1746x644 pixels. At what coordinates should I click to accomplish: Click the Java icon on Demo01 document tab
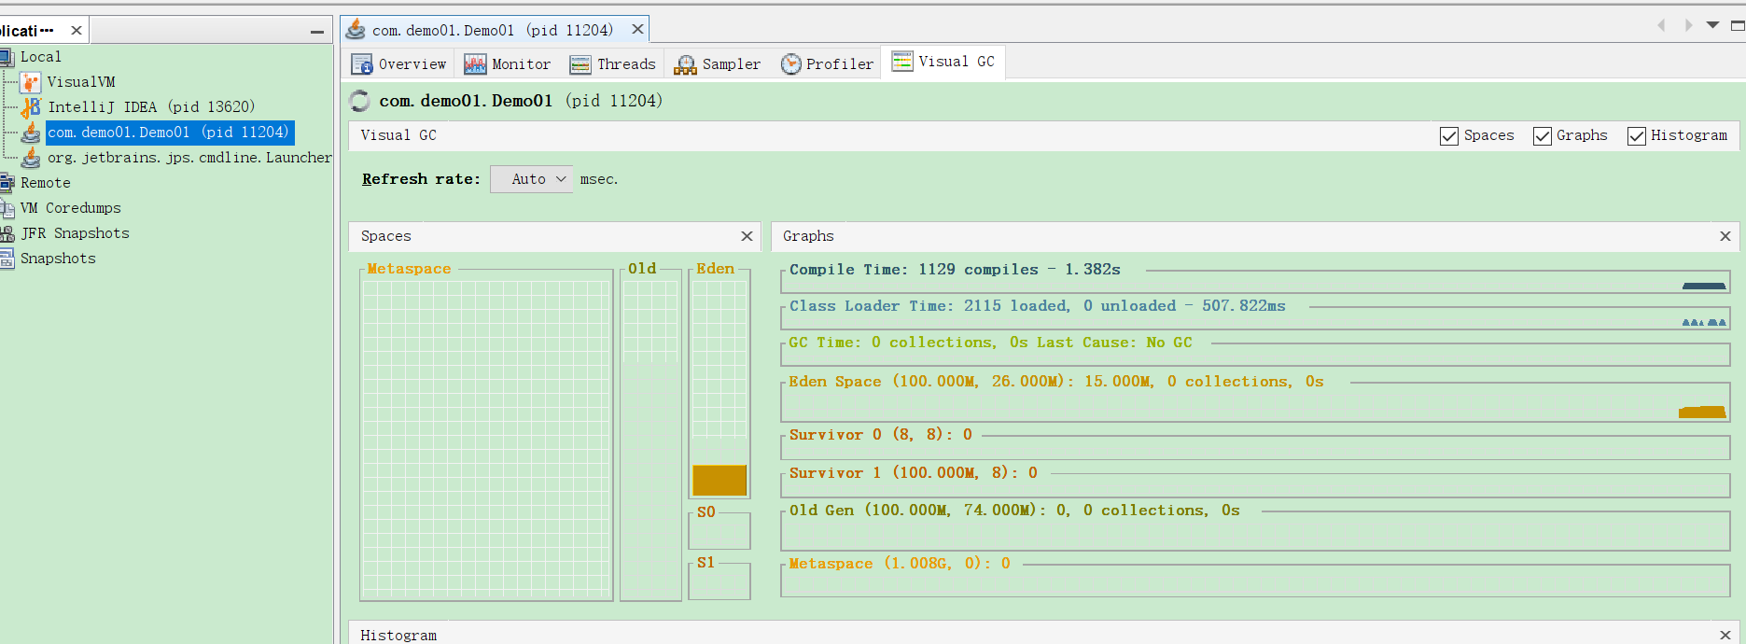(x=356, y=30)
